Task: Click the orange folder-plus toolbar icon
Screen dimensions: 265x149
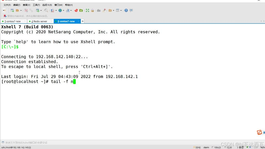Action: pos(110,10)
